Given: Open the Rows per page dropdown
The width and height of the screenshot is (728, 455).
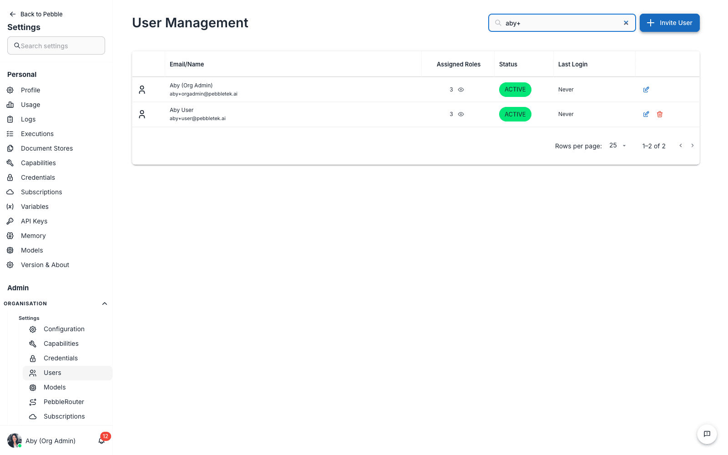Looking at the screenshot, I should tap(618, 146).
